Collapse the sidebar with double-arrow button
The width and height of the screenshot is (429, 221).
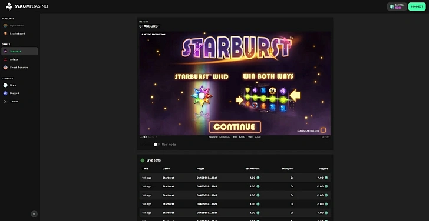34,214
